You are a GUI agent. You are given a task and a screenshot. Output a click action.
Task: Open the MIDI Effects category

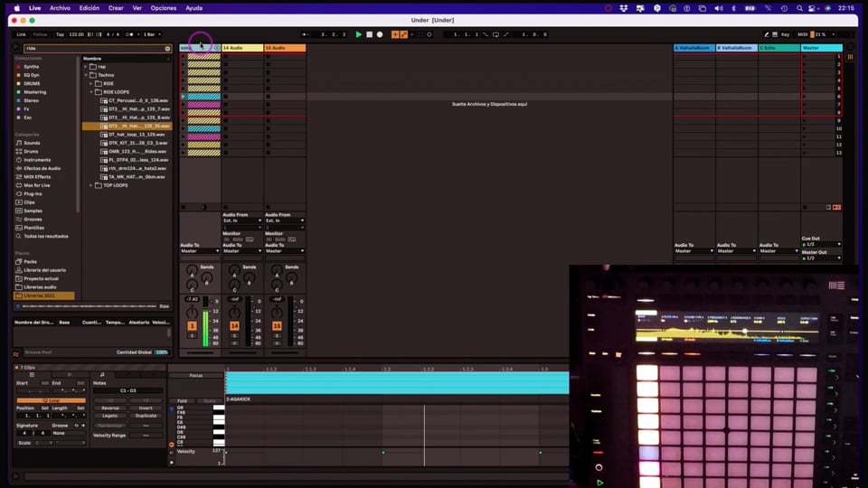36,177
